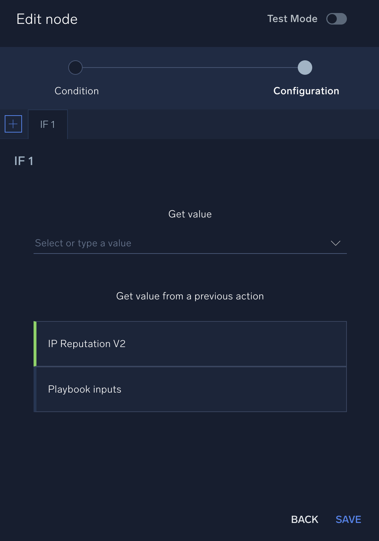The width and height of the screenshot is (379, 541).
Task: Click the 'Get value' field label
Action: tap(190, 214)
